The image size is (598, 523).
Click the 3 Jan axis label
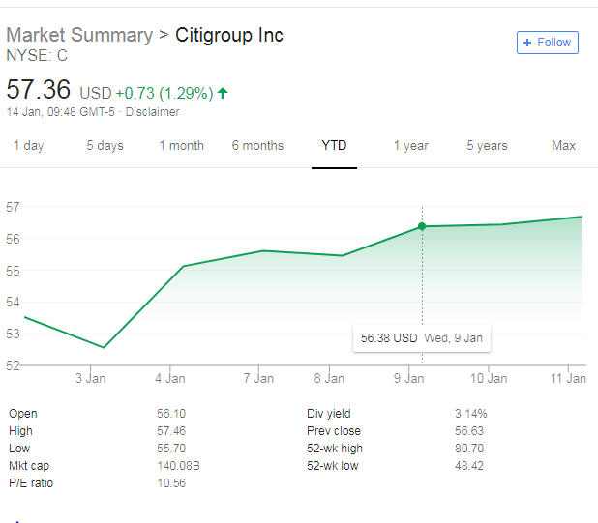(90, 378)
